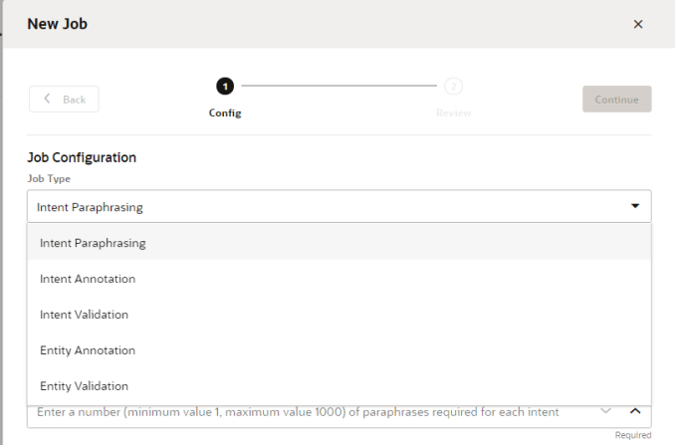
Task: Select Entity Annotation from the dropdown
Action: [88, 350]
